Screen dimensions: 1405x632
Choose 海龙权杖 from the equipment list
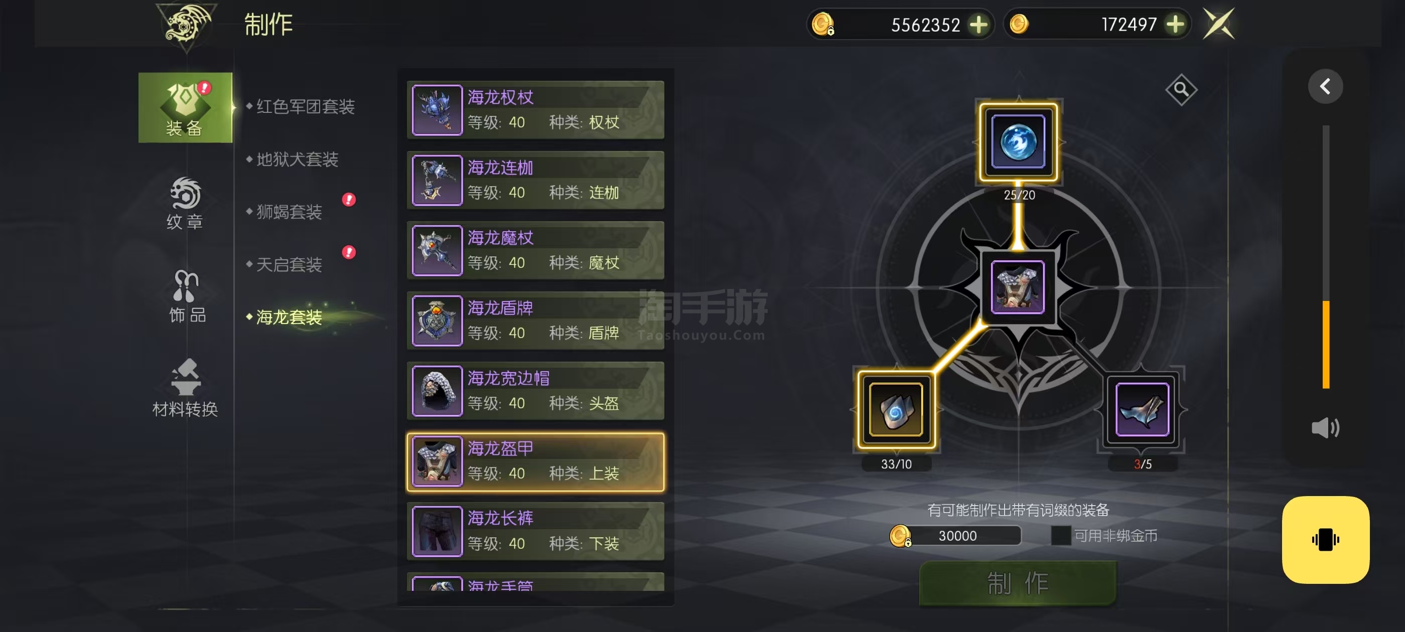coord(535,110)
